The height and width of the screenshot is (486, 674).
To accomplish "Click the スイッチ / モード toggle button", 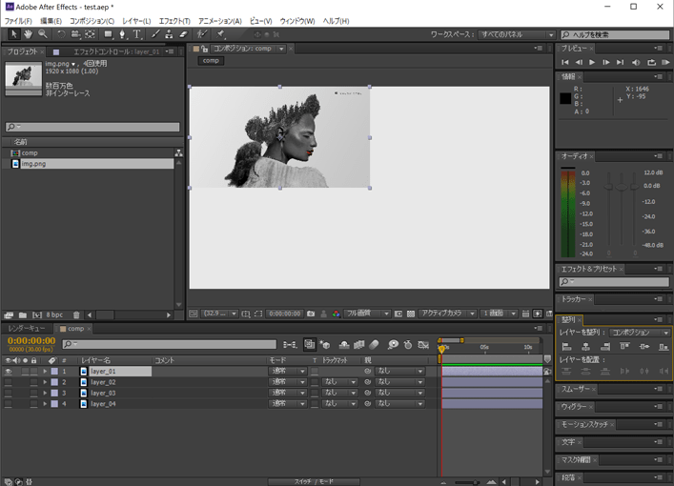I will pos(314,481).
